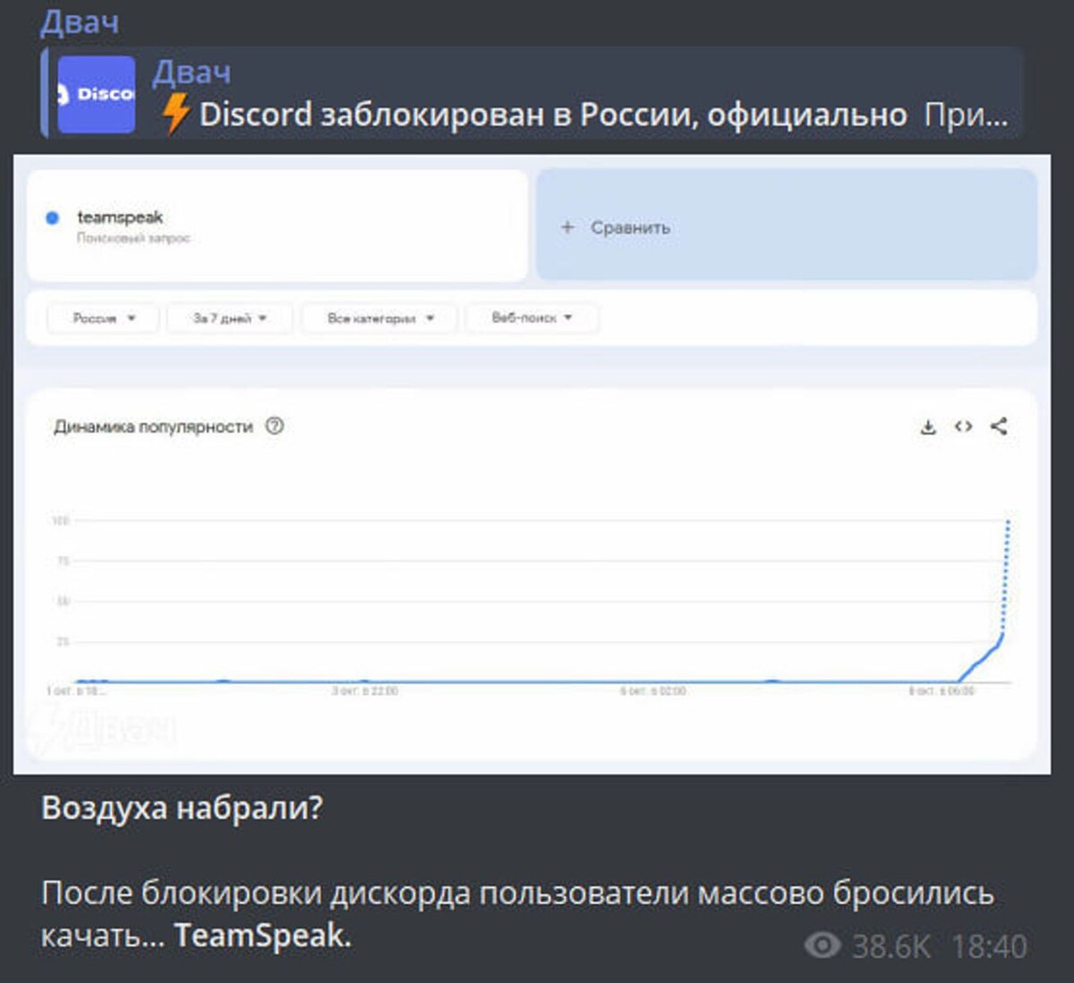1074x983 pixels.
Task: Click the Поисковый запрос label under teamspeak
Action: click(133, 238)
